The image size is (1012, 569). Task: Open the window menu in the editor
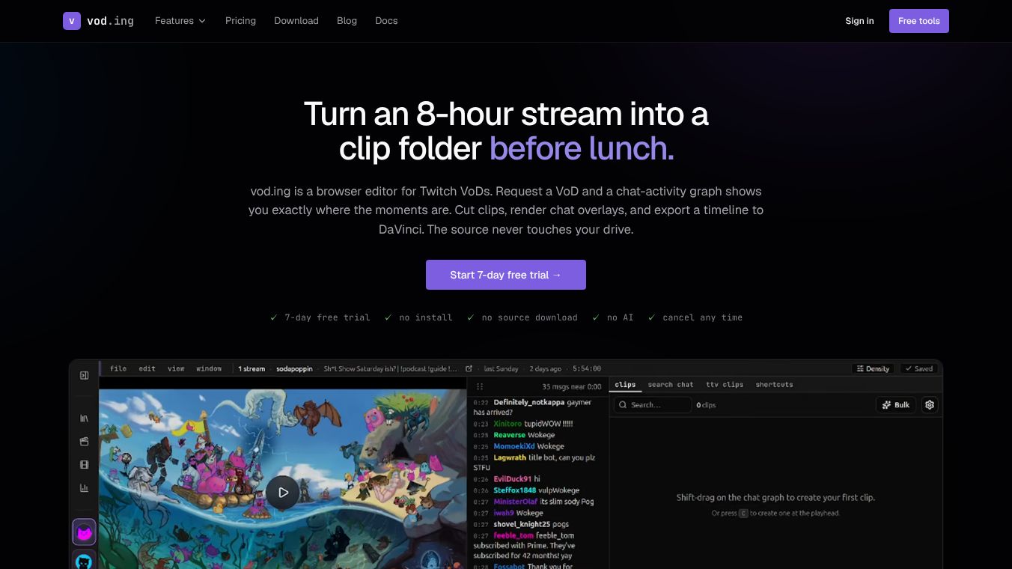[x=209, y=369]
